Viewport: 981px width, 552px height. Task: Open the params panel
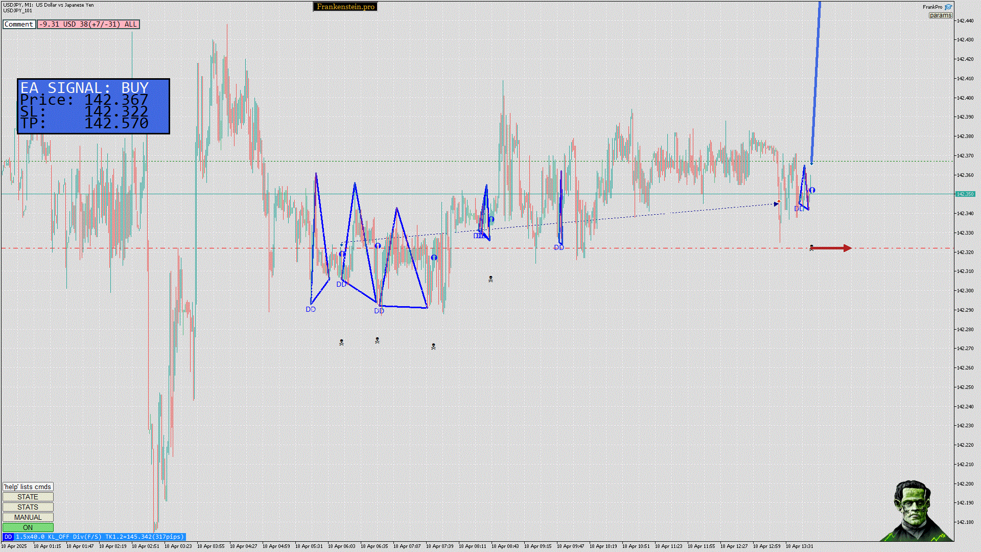tap(940, 15)
